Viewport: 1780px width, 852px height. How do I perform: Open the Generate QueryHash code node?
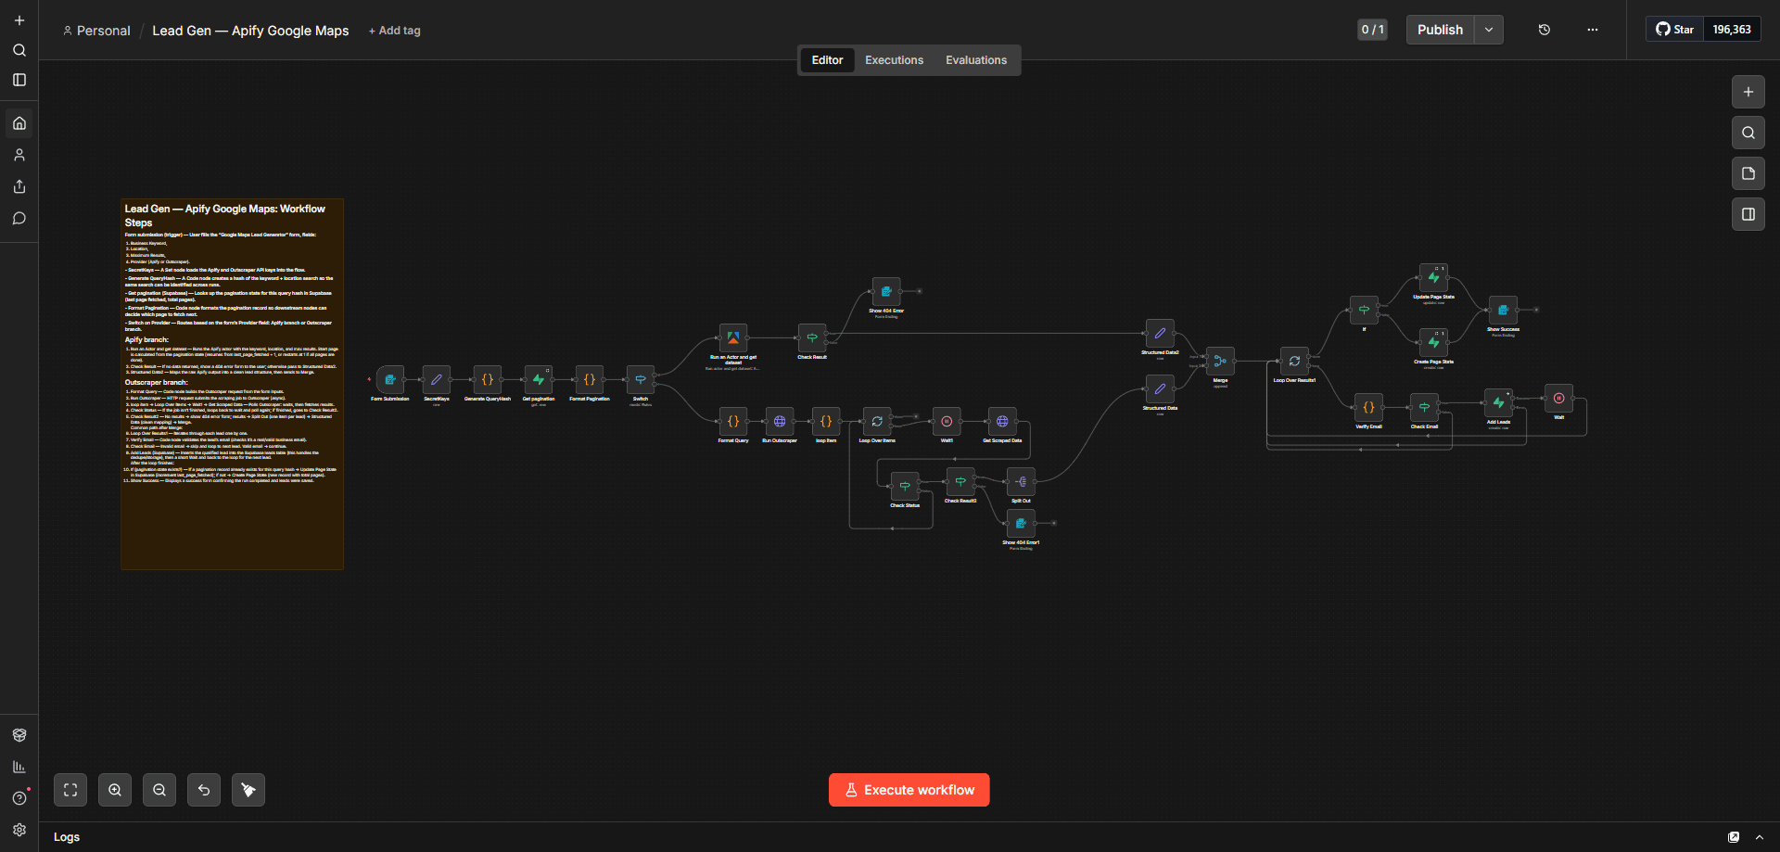coord(488,379)
